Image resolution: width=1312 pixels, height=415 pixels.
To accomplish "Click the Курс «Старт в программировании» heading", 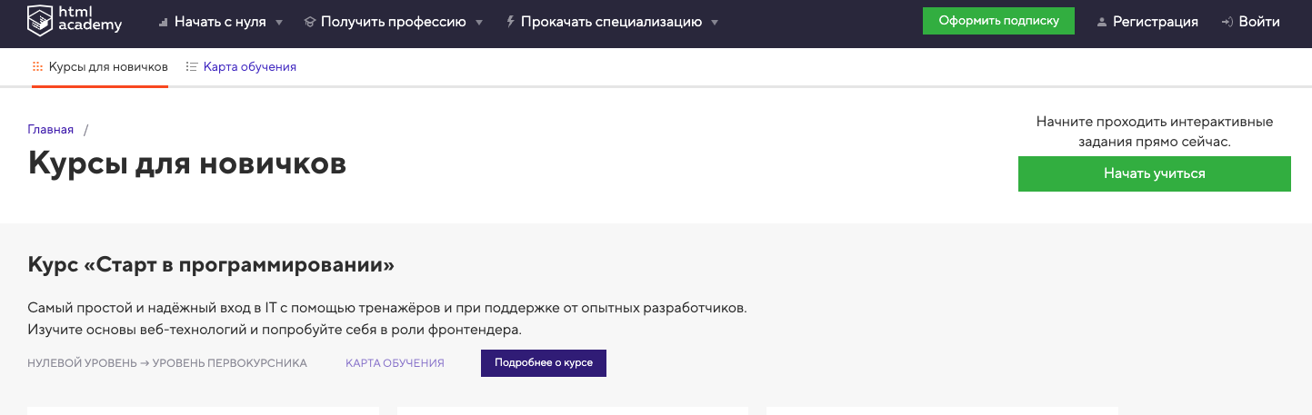I will [212, 265].
